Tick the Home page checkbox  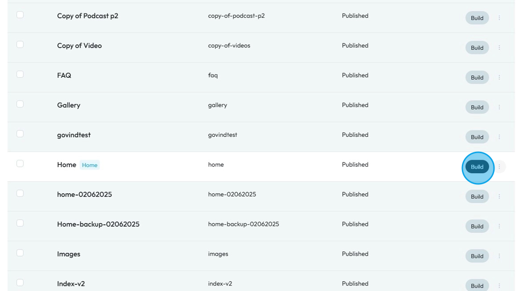[20, 163]
